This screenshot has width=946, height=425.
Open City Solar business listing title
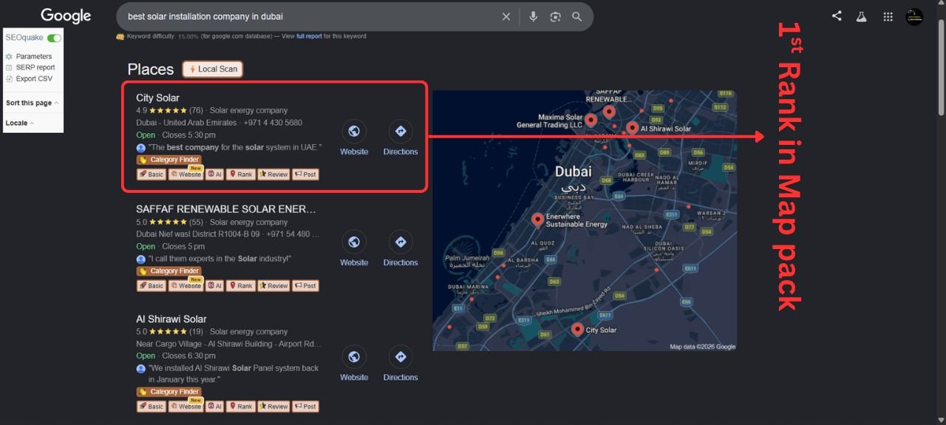pyautogui.click(x=157, y=98)
